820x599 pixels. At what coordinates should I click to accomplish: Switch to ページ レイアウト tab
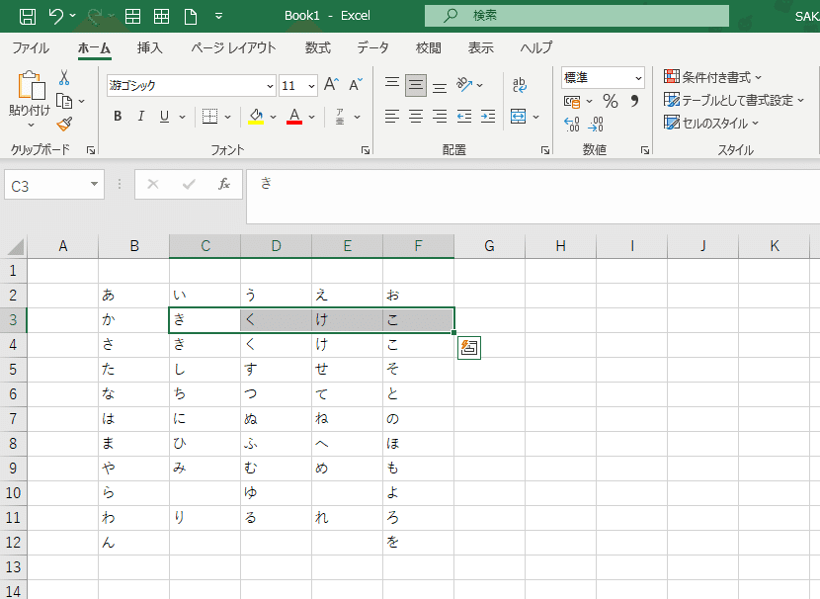[233, 47]
